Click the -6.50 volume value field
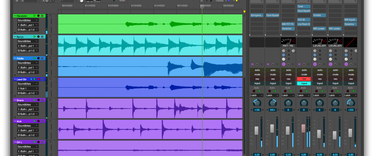374x156 pixels. coord(319,154)
